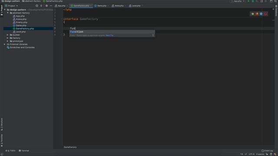
Task: Click completion popup options three-dot icon
Action: 153,36
